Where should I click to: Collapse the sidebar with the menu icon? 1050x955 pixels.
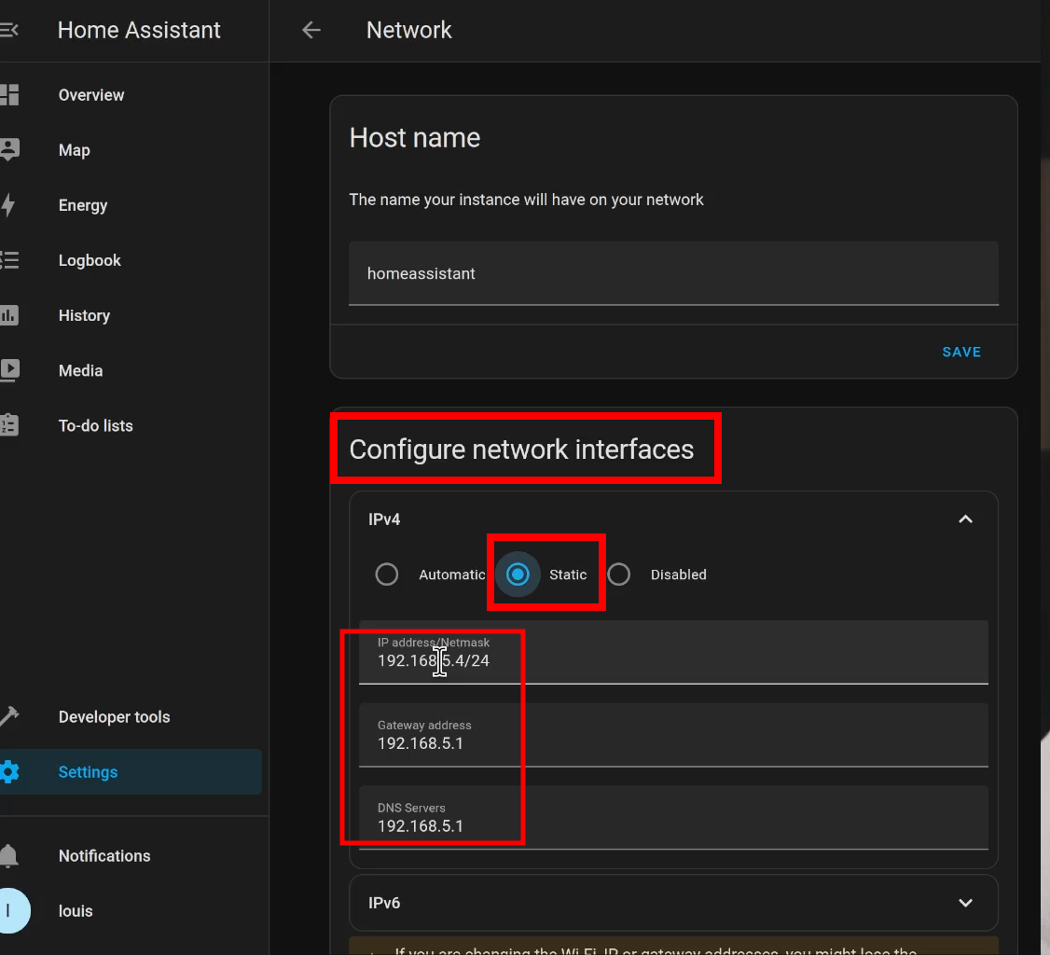click(8, 30)
